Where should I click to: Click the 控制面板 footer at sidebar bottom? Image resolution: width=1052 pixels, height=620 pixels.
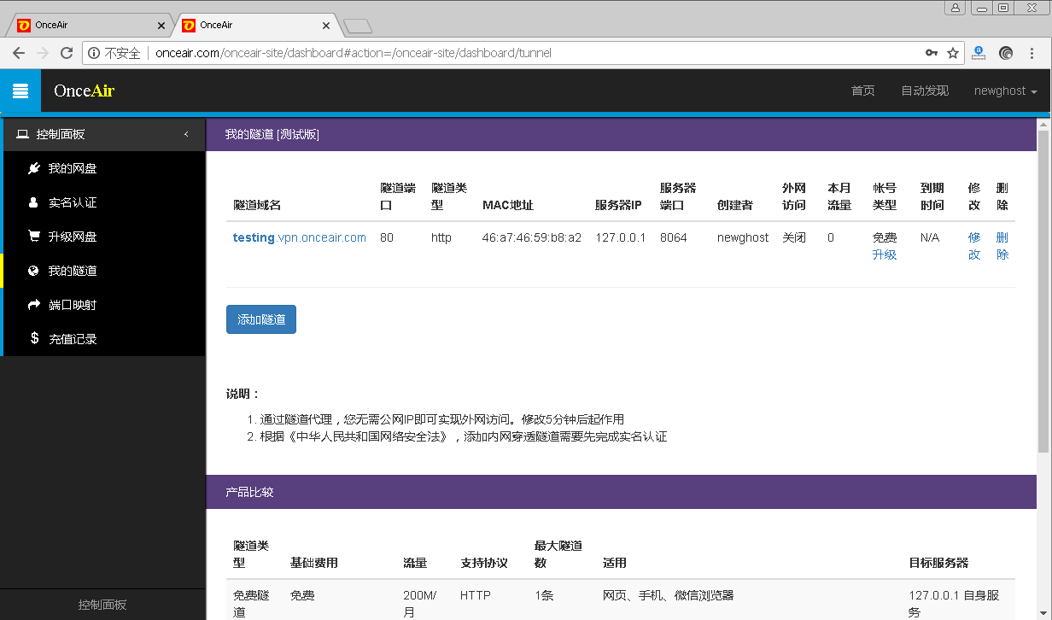[x=102, y=605]
